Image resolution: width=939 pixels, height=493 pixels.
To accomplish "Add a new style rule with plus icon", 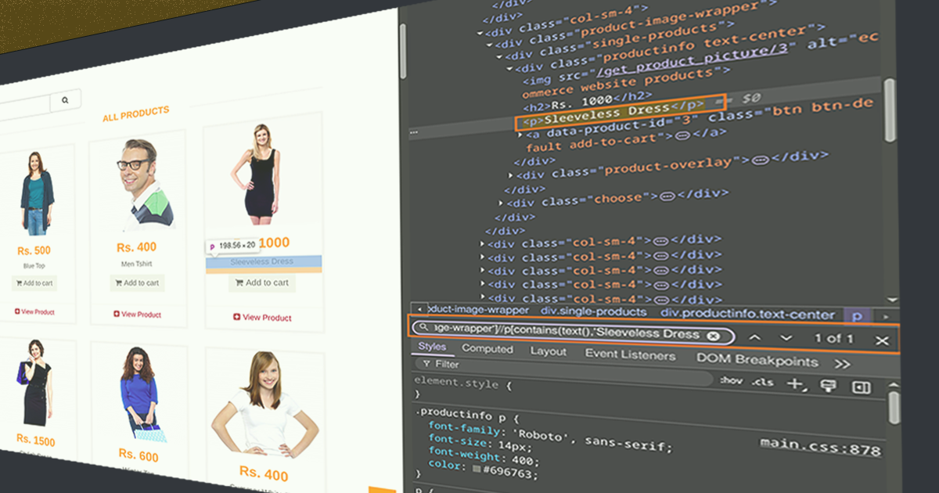I will tap(795, 383).
